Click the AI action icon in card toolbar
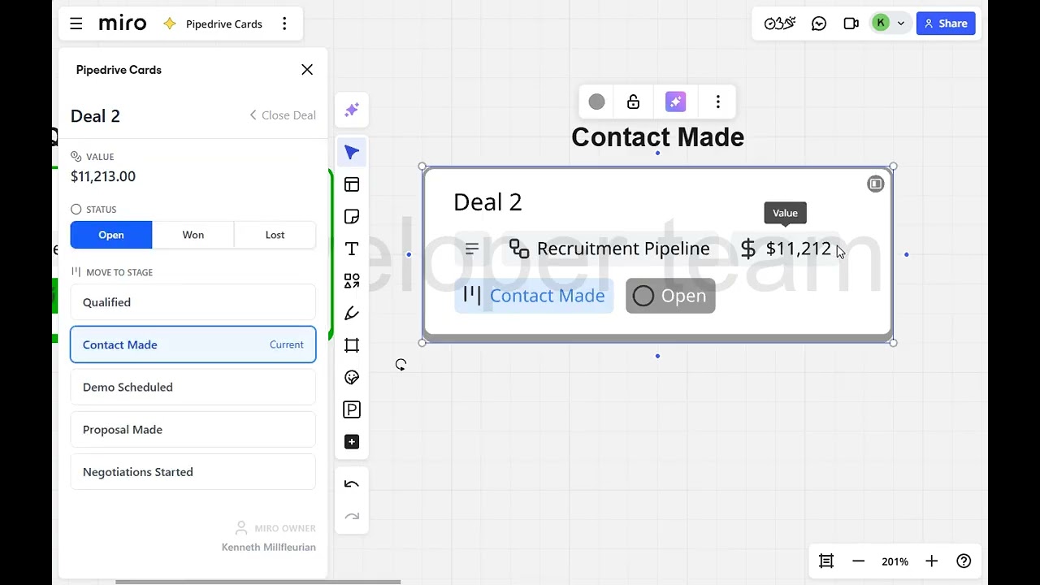Screen dimensions: 1040x585 click(675, 102)
